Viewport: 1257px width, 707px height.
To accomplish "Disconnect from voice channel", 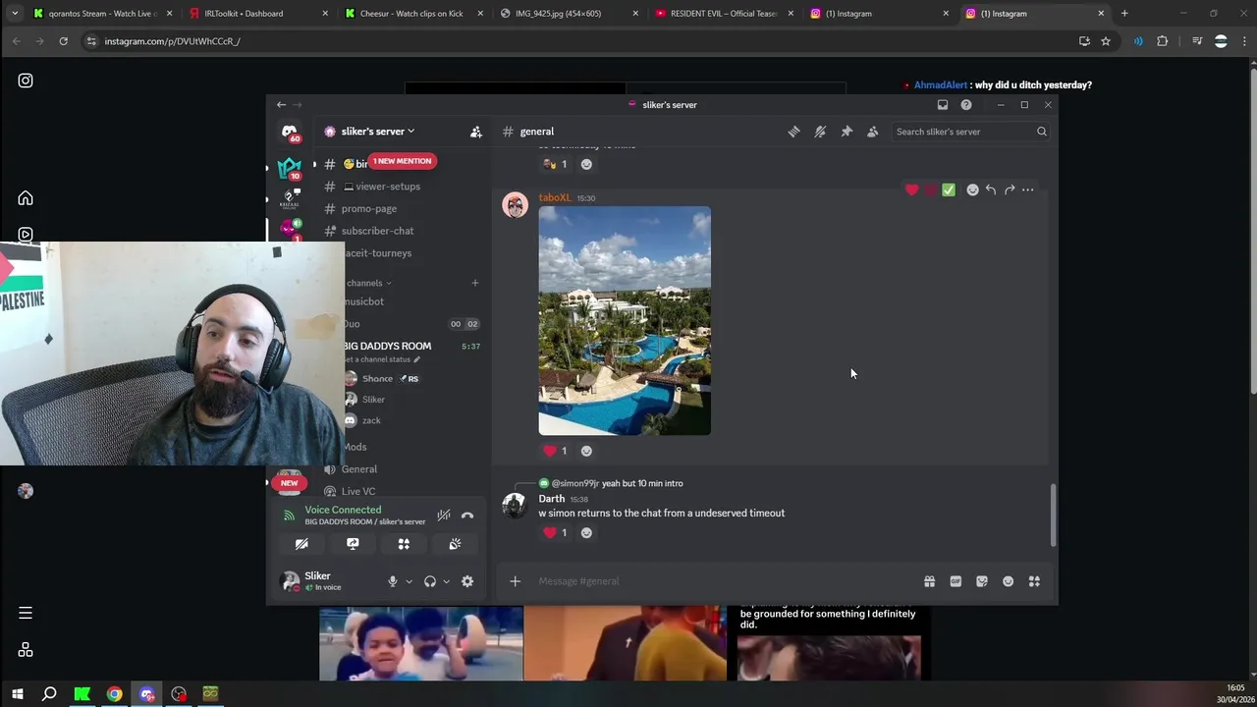I will coord(467,516).
